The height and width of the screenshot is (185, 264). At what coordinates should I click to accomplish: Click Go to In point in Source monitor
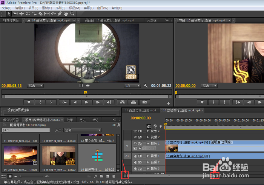(x=64, y=102)
